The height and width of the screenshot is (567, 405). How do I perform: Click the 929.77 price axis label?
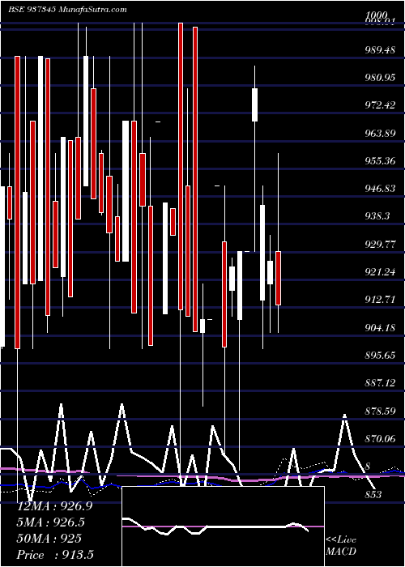point(380,245)
